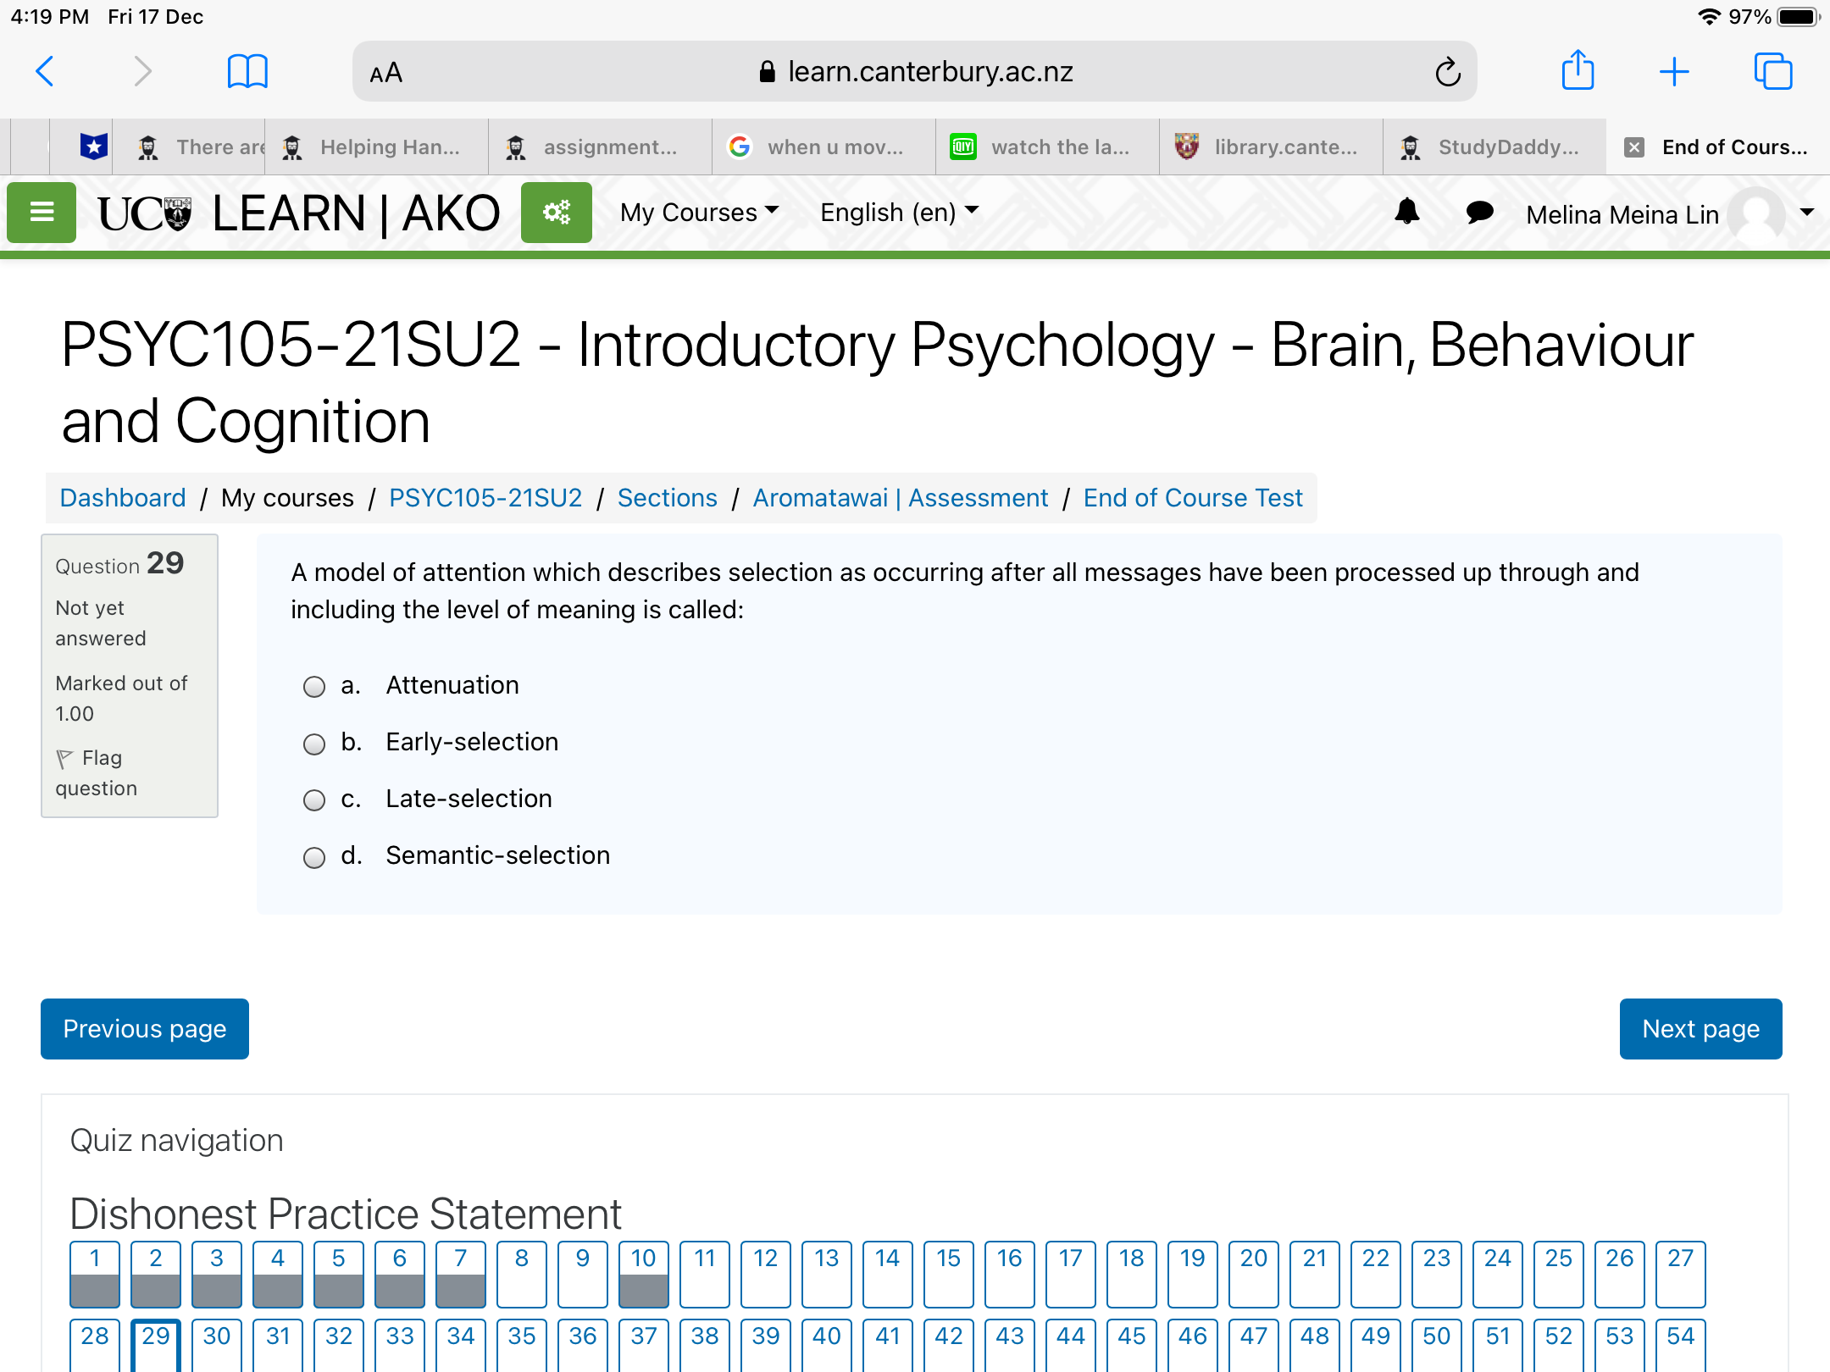The image size is (1830, 1372).
Task: Open notifications bell icon
Action: coord(1406,212)
